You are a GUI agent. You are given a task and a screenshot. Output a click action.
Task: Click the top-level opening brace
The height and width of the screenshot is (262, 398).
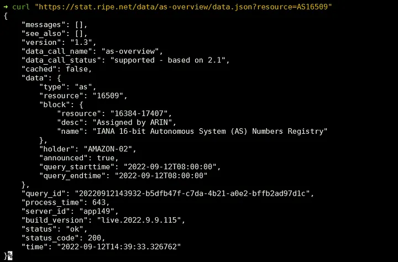[6, 15]
